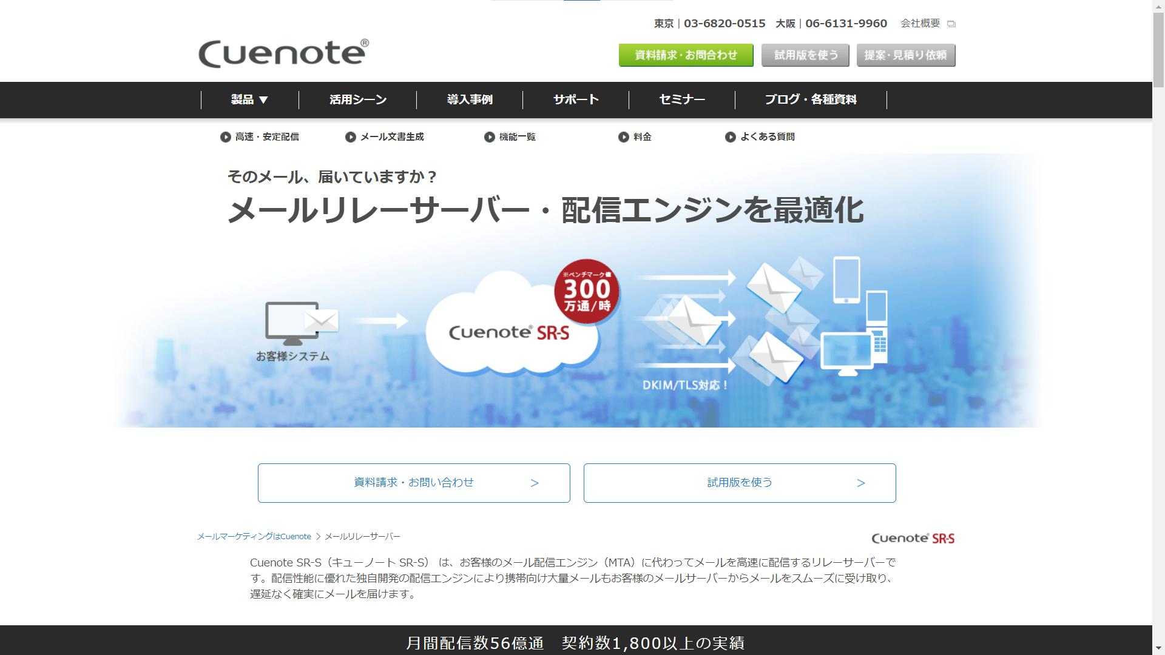
Task: Open the 導入事例 menu item
Action: tap(470, 99)
